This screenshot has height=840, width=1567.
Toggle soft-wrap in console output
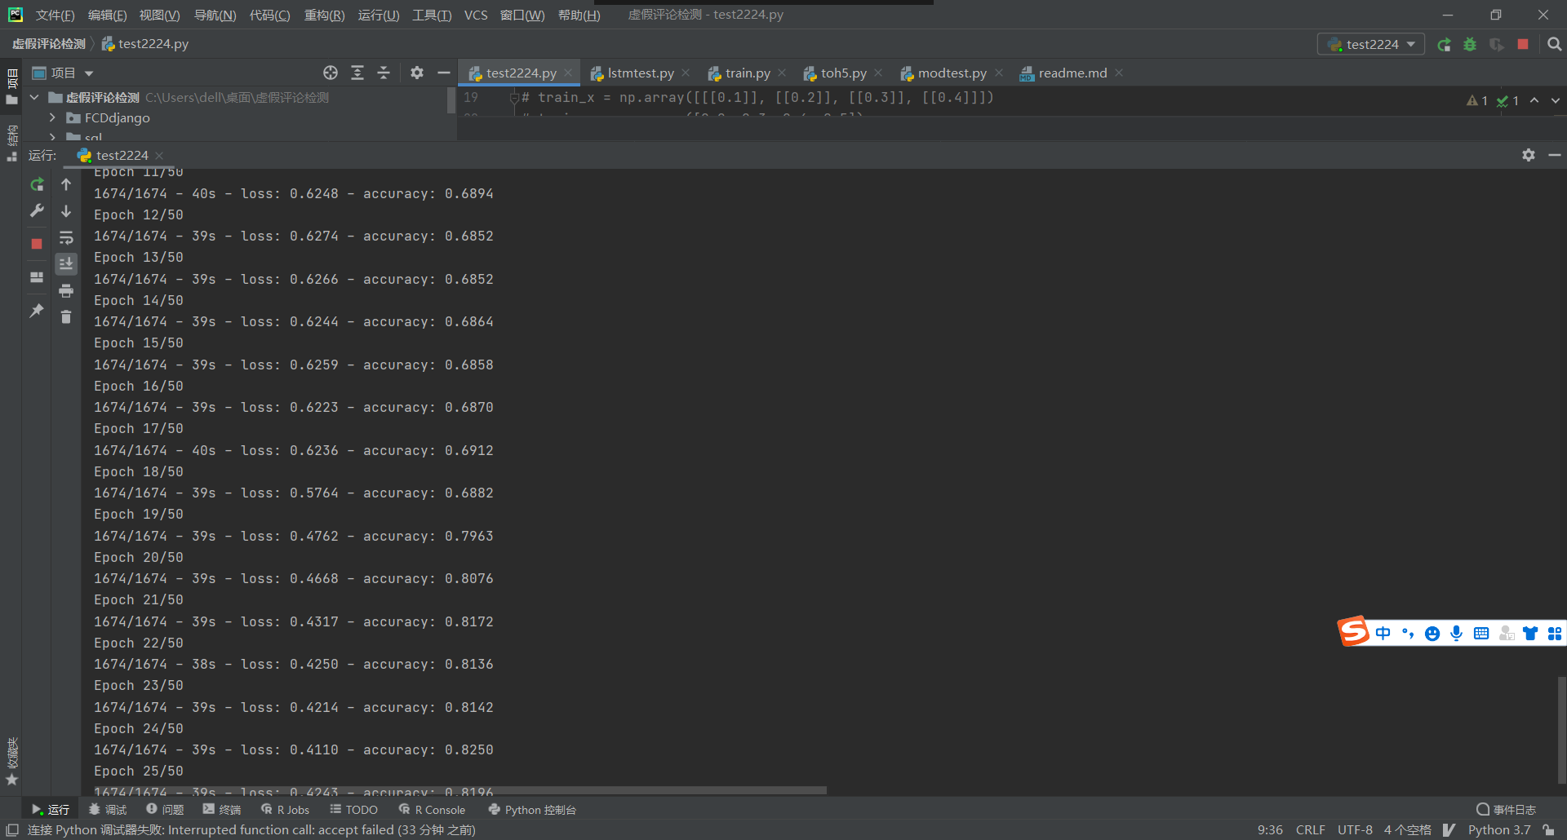point(66,238)
